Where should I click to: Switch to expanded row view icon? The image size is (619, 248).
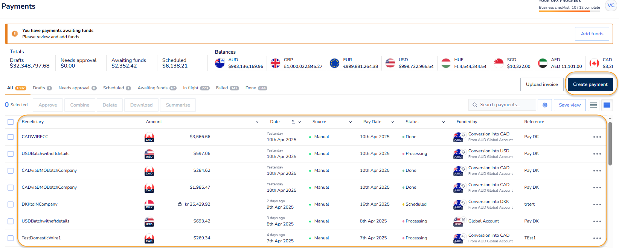point(607,105)
